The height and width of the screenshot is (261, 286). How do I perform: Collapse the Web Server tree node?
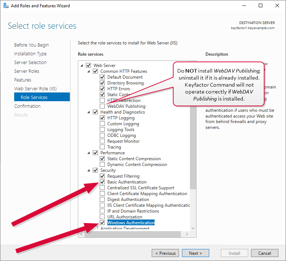tap(81, 66)
